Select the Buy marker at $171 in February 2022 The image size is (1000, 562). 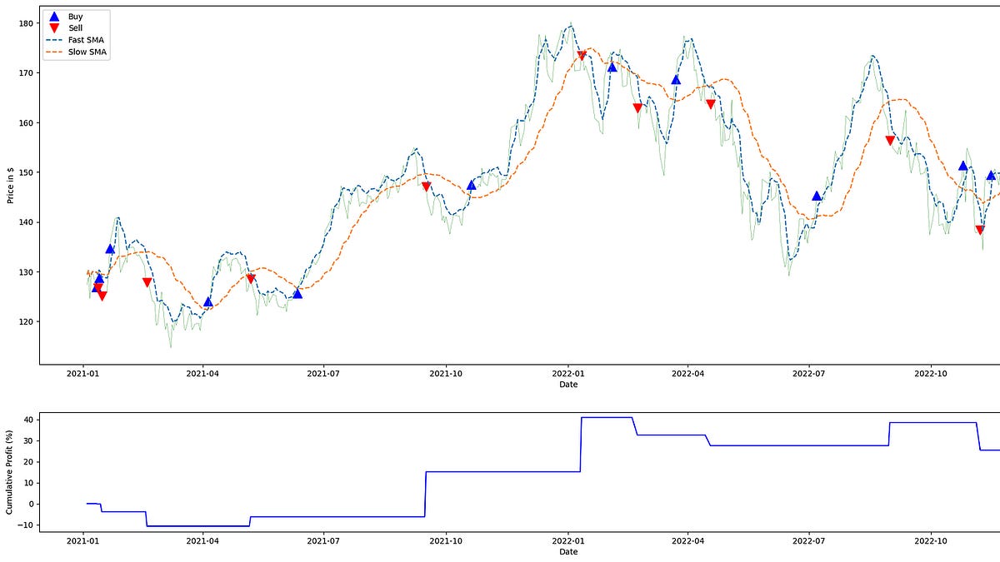coord(612,67)
